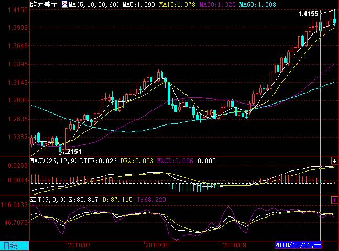Viewport: 339px width, 251px height.
Task: Click the DIFF:0.026 value
Action: pyautogui.click(x=98, y=161)
